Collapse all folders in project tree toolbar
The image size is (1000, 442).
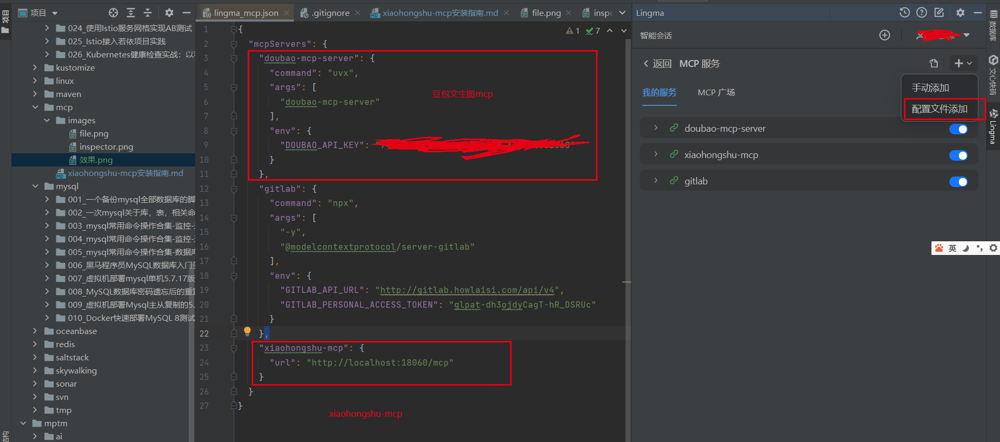(x=148, y=13)
